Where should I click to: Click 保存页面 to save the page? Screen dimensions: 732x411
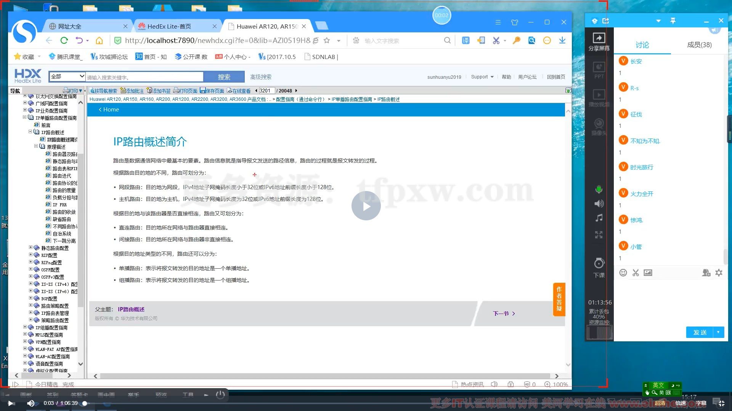coord(212,91)
